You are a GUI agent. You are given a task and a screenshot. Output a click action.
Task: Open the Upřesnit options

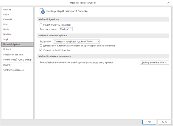pyautogui.click(x=7, y=49)
